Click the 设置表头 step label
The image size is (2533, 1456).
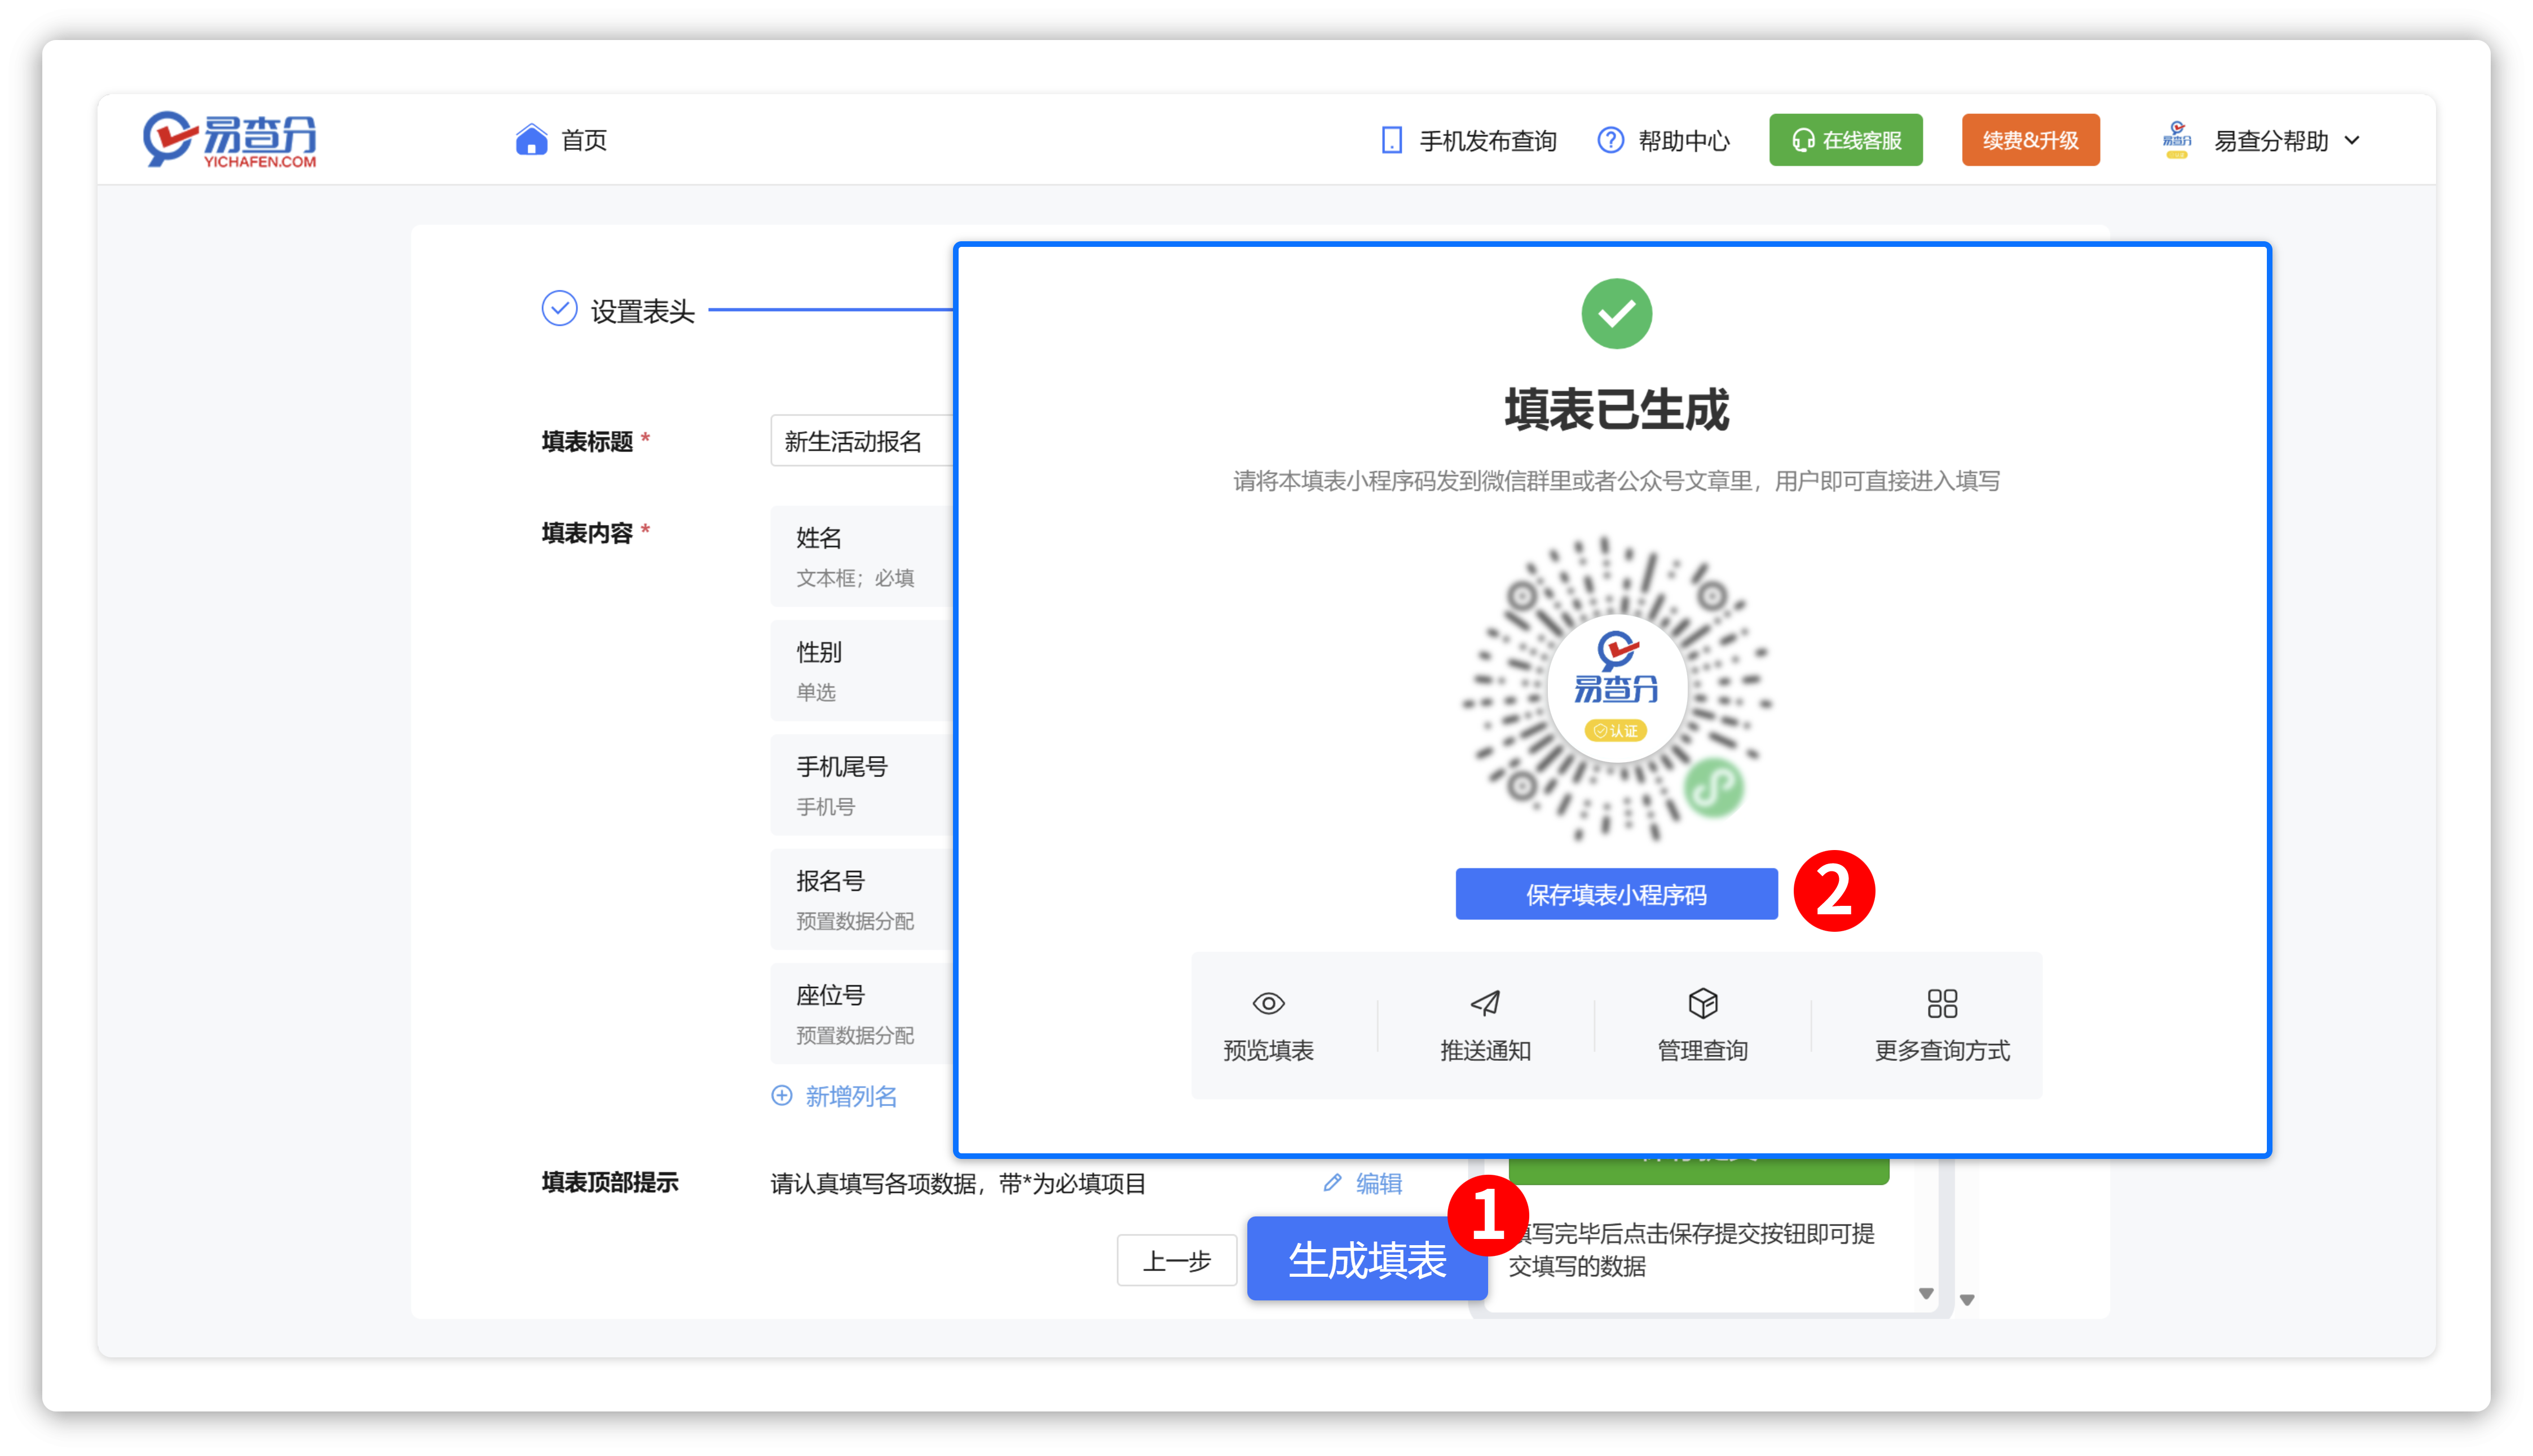click(642, 311)
